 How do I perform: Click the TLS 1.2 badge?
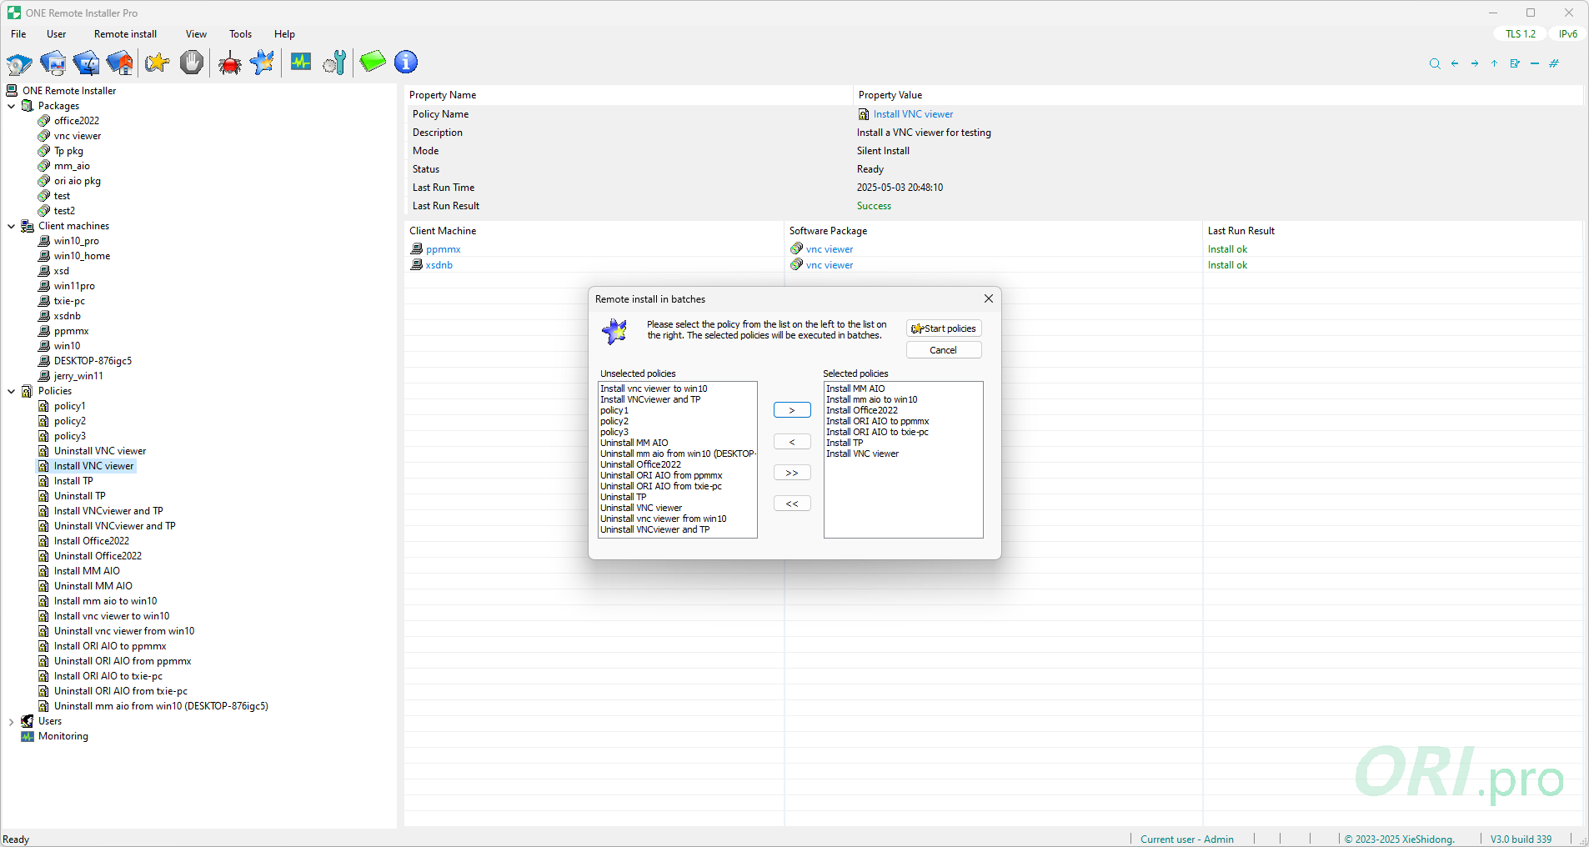click(x=1521, y=34)
